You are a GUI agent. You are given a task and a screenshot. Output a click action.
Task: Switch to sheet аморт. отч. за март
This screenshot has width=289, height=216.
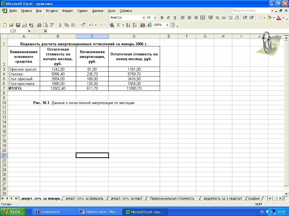(126, 199)
